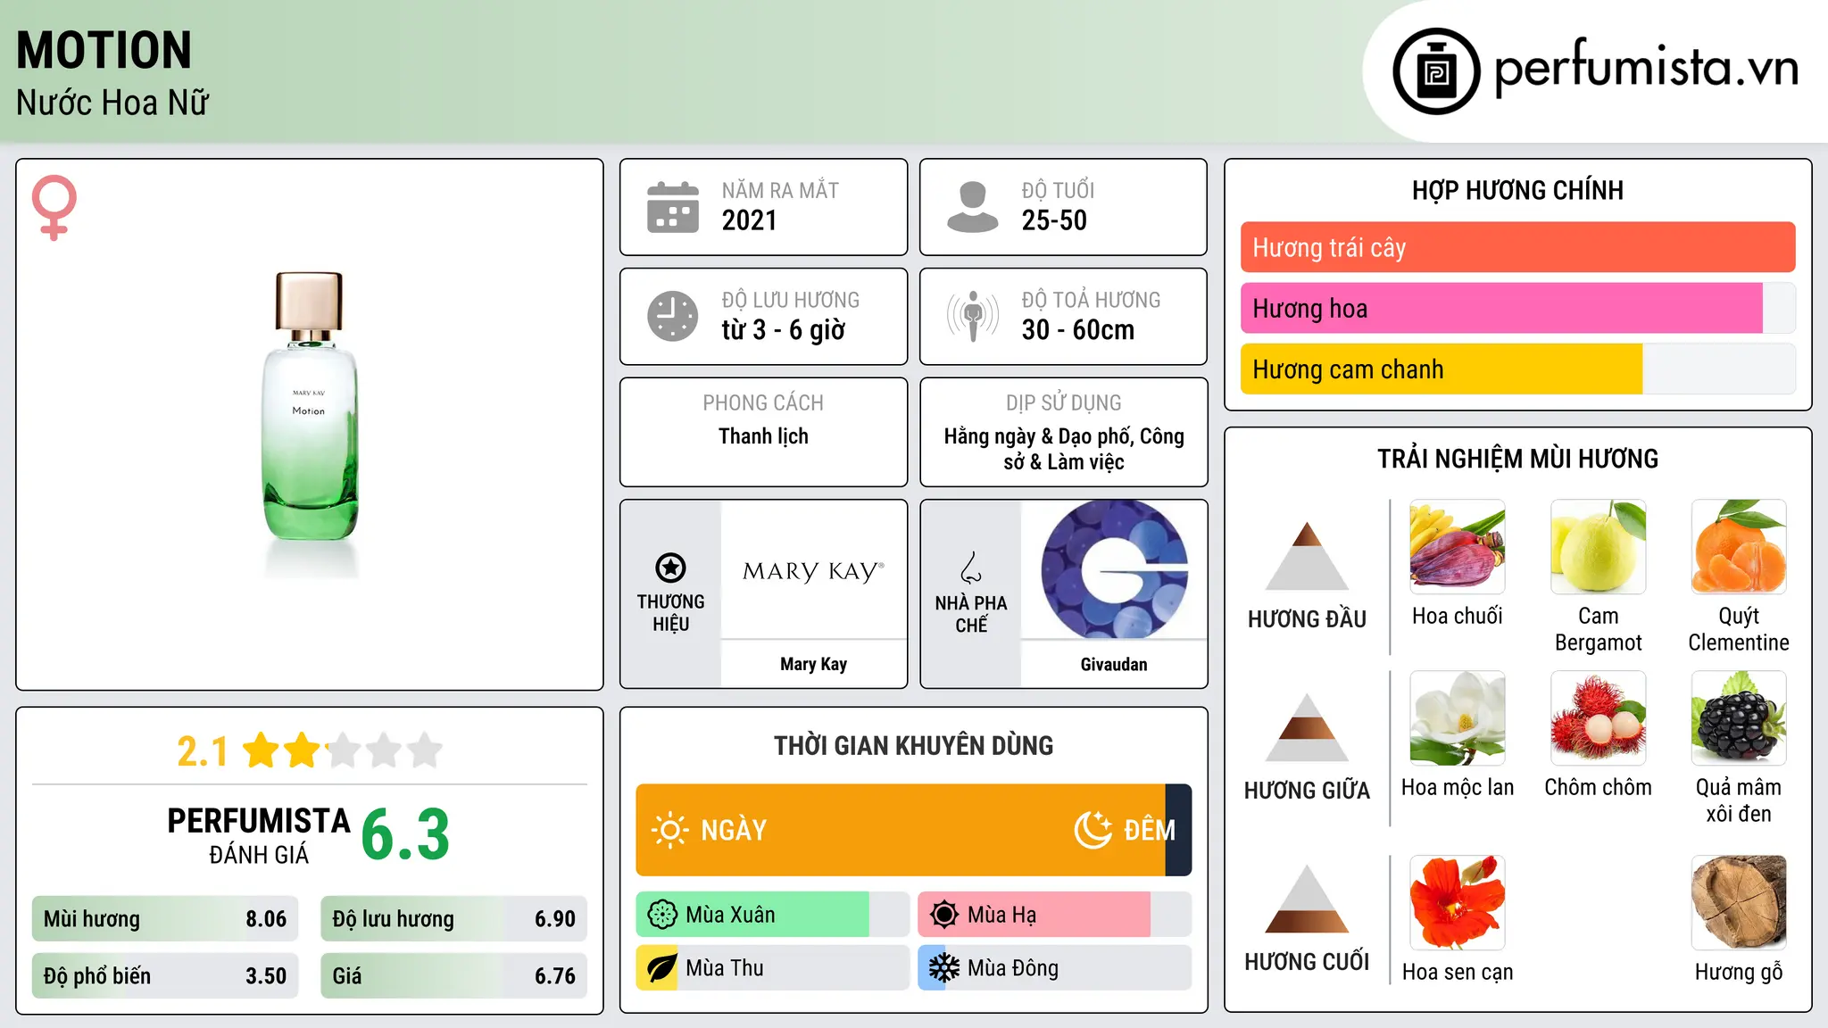Click the age range value 25-50
This screenshot has width=1828, height=1028.
[x=1054, y=220]
